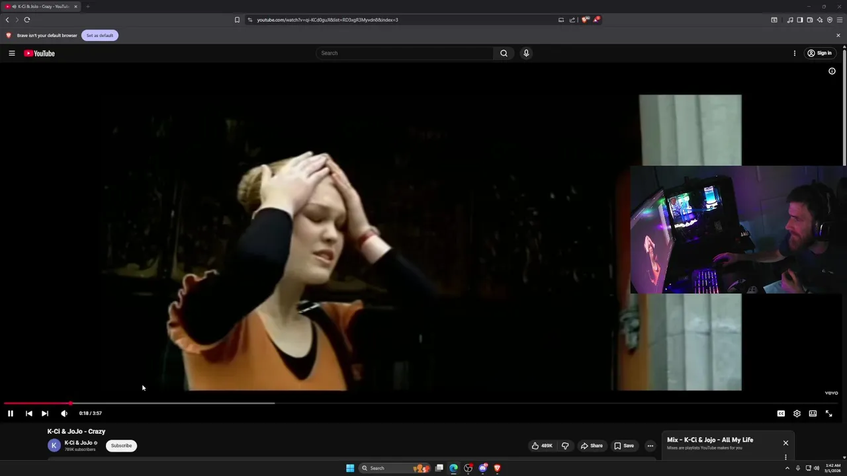Click the taskbar Search box
Screen dimensions: 847x476
(x=395, y=468)
